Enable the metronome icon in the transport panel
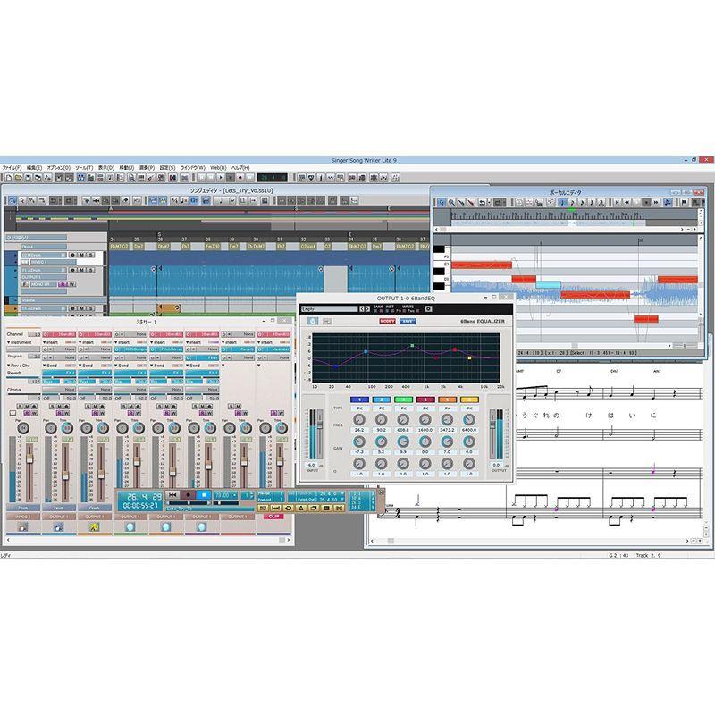Image resolution: width=715 pixels, height=715 pixels. click(x=300, y=508)
